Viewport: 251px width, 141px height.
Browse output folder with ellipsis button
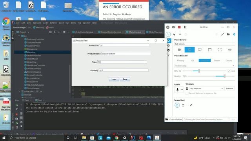coord(233,119)
